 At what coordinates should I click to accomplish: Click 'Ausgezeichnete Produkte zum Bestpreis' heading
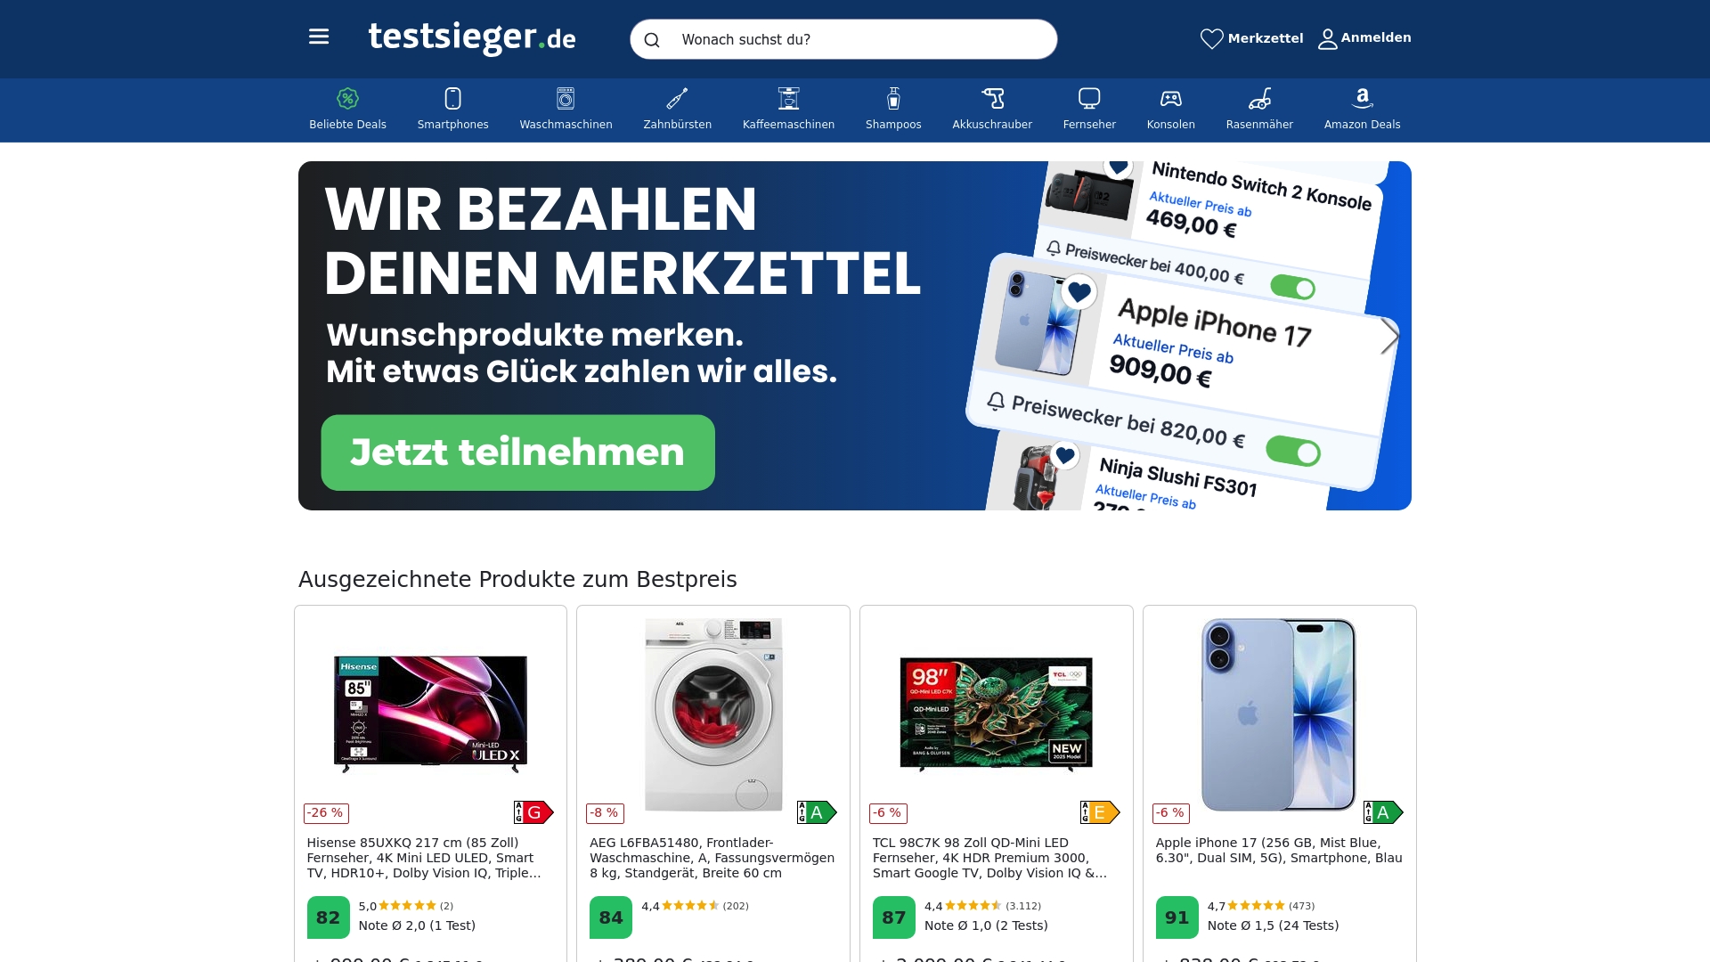[517, 579]
